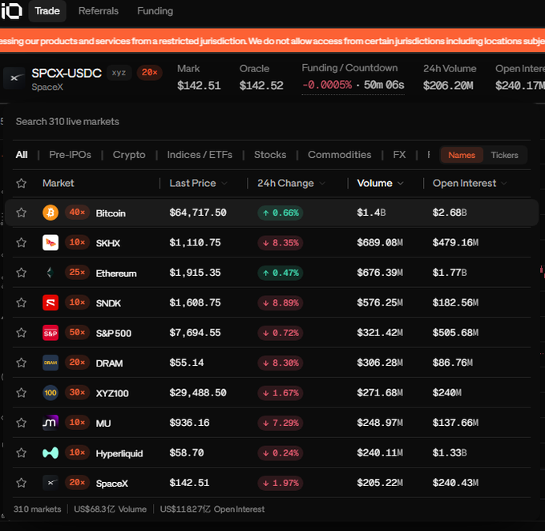Click the DRAM logo icon
545x531 pixels.
coord(50,363)
